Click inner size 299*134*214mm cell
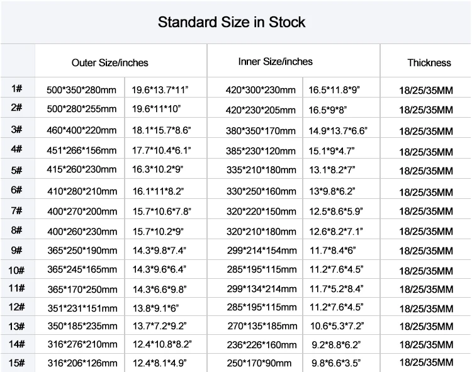 click(x=261, y=289)
